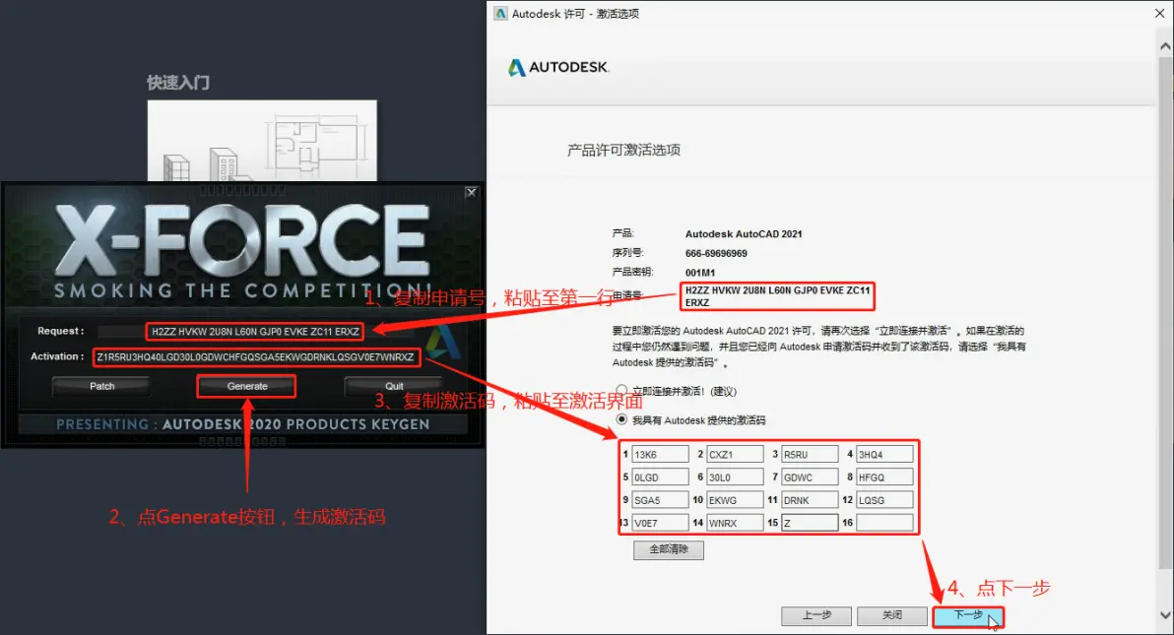1174x635 pixels.
Task: Click the serial number 666-69696969
Action: click(x=716, y=253)
